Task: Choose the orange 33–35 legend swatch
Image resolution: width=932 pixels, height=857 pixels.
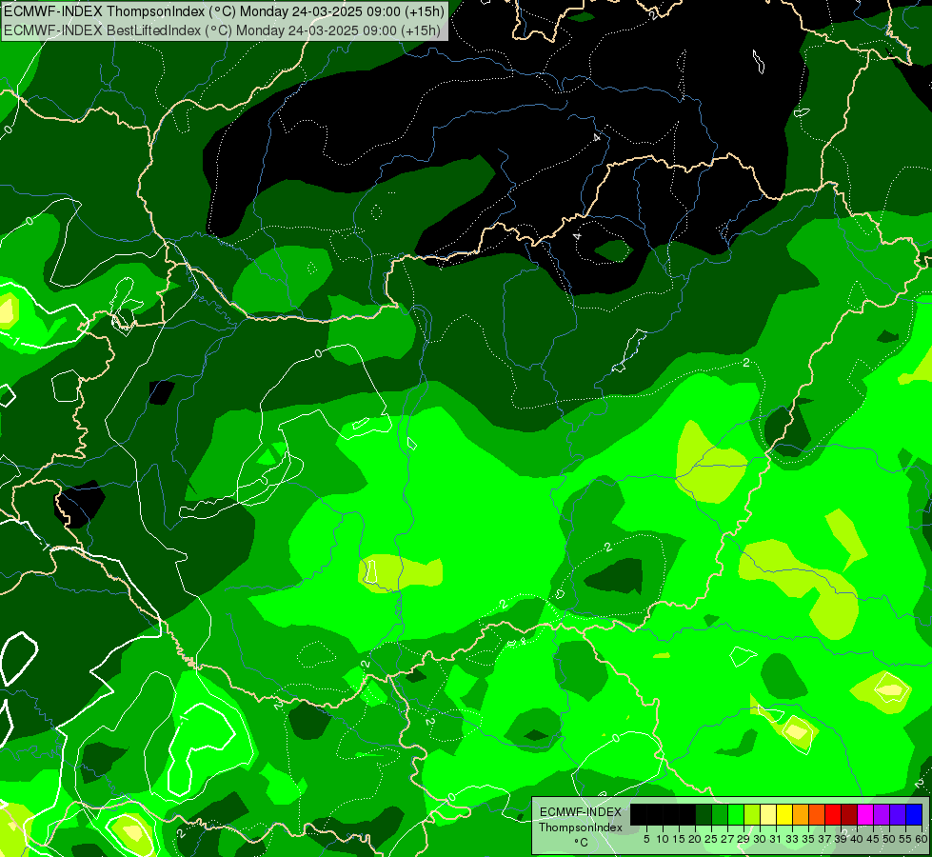Action: [x=801, y=814]
